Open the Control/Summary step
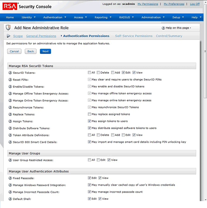 click(169, 36)
